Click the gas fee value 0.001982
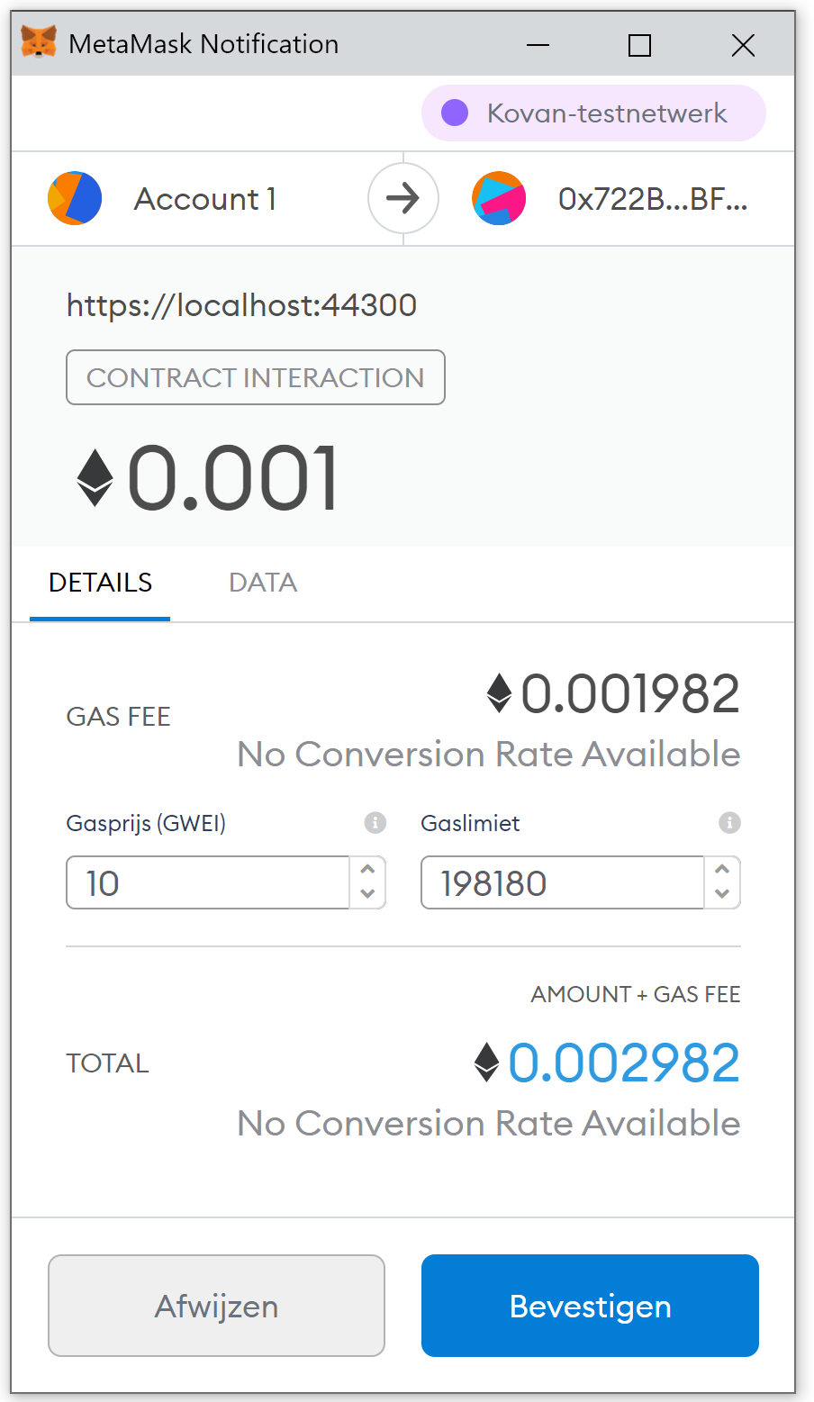 pyautogui.click(x=630, y=694)
